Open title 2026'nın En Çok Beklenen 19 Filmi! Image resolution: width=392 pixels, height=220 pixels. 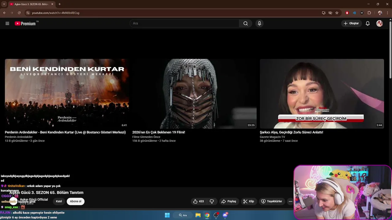point(159,132)
